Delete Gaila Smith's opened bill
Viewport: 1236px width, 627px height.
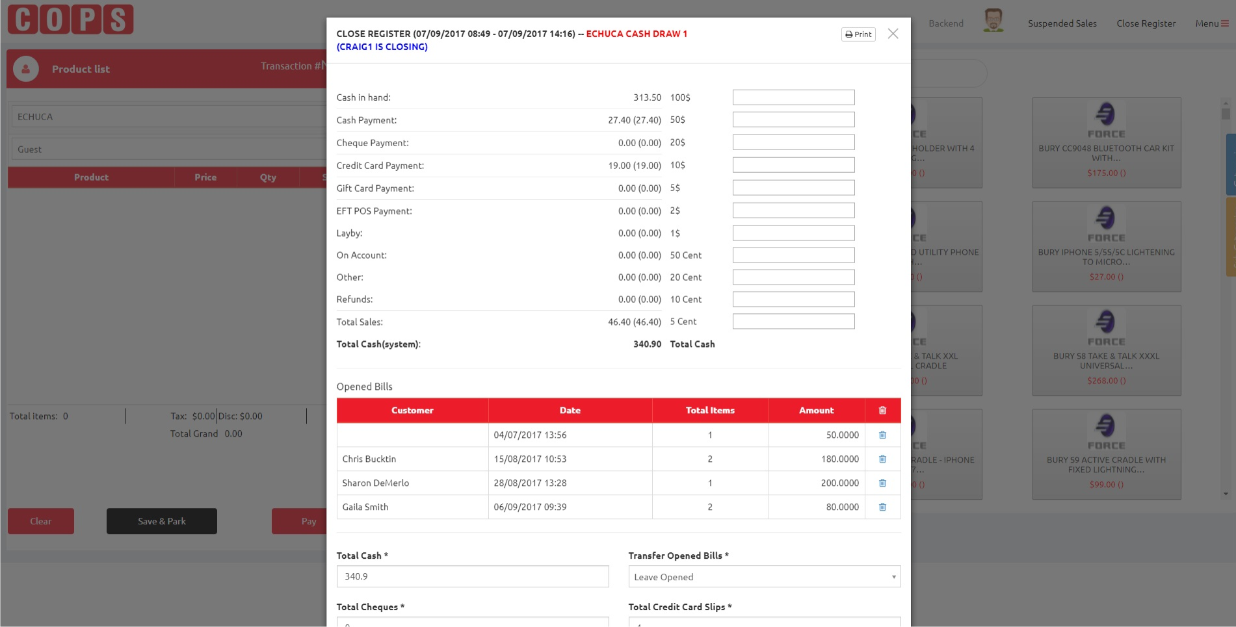coord(882,507)
